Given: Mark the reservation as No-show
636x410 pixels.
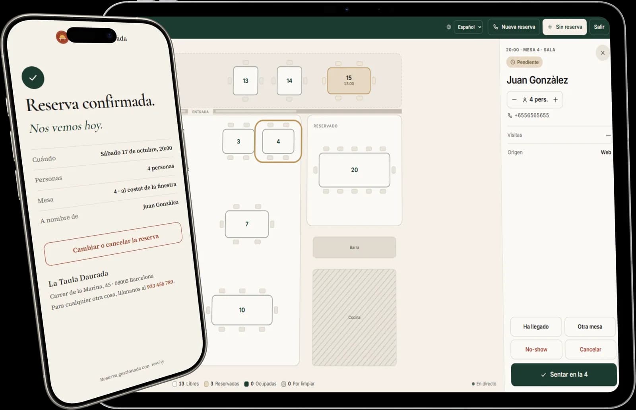Looking at the screenshot, I should (536, 350).
